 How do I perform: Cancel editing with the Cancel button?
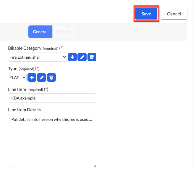174,14
